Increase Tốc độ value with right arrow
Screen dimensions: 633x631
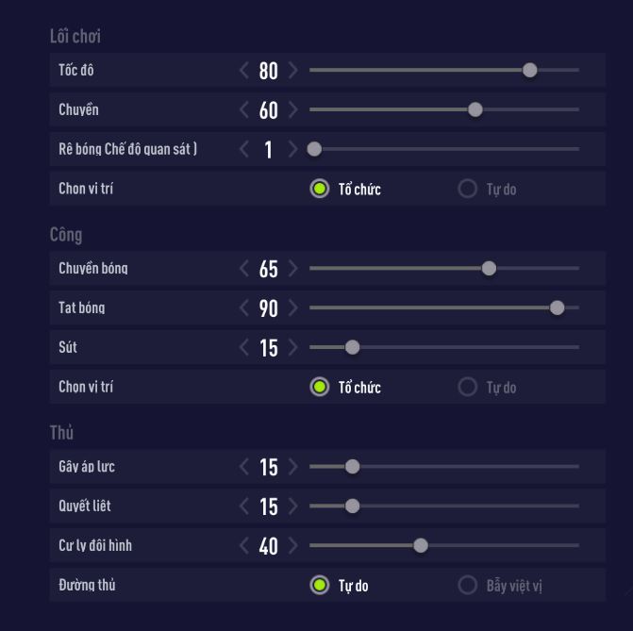[x=292, y=71]
